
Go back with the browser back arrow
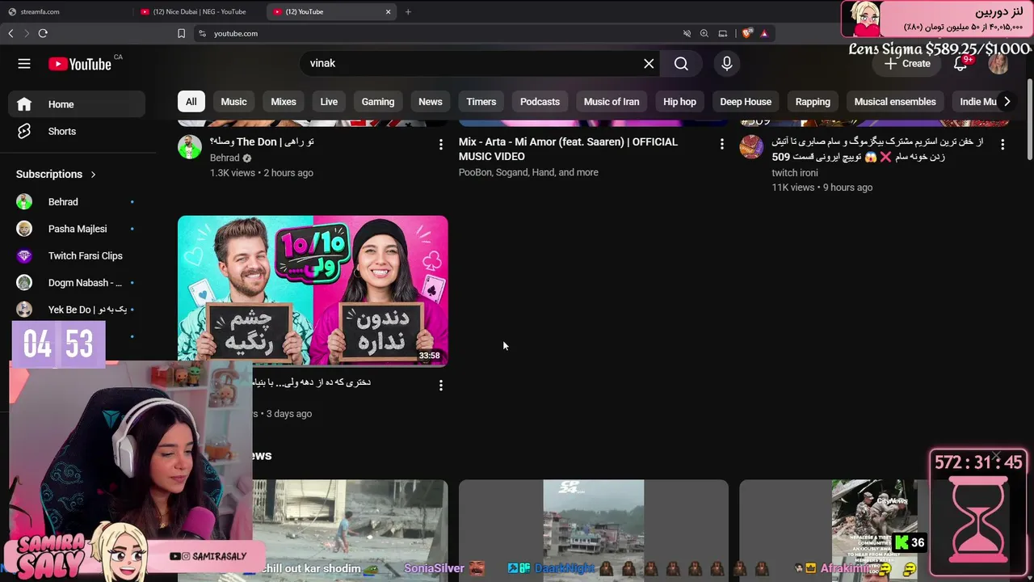tap(11, 33)
